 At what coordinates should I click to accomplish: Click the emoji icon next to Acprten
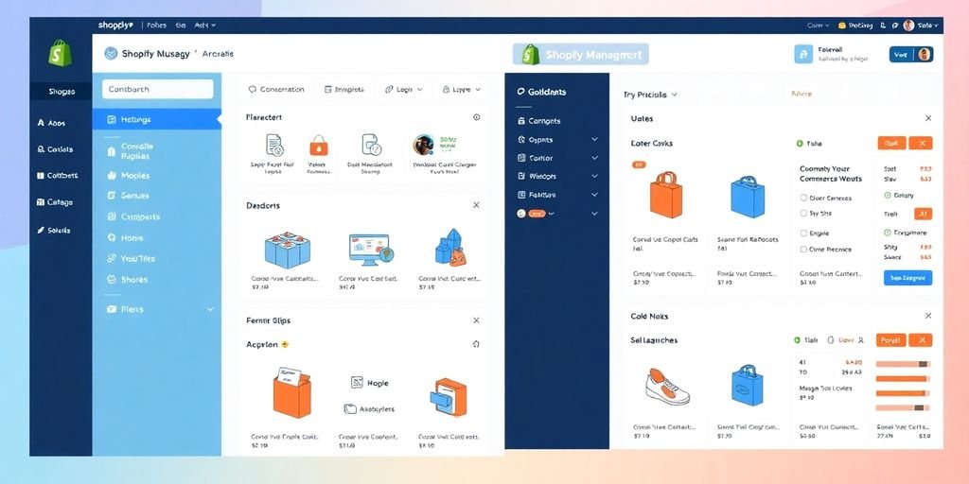click(285, 344)
